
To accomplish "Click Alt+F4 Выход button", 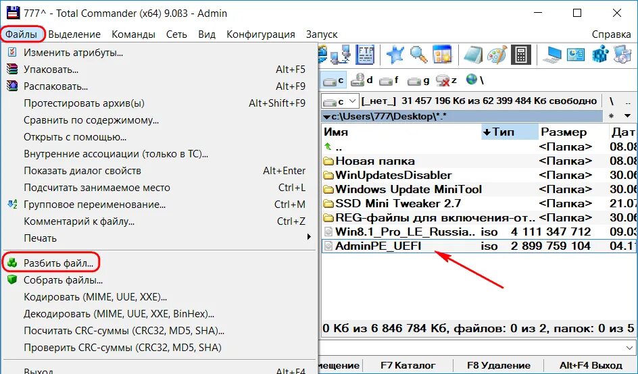I will point(591,365).
